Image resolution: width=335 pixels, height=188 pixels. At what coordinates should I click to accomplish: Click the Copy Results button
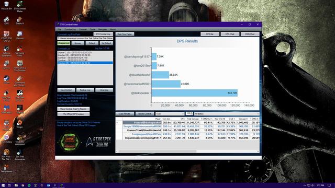[125, 114]
